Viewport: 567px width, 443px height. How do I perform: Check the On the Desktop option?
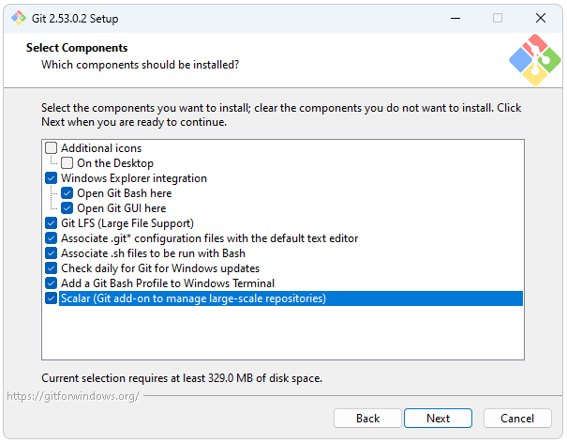pyautogui.click(x=67, y=163)
